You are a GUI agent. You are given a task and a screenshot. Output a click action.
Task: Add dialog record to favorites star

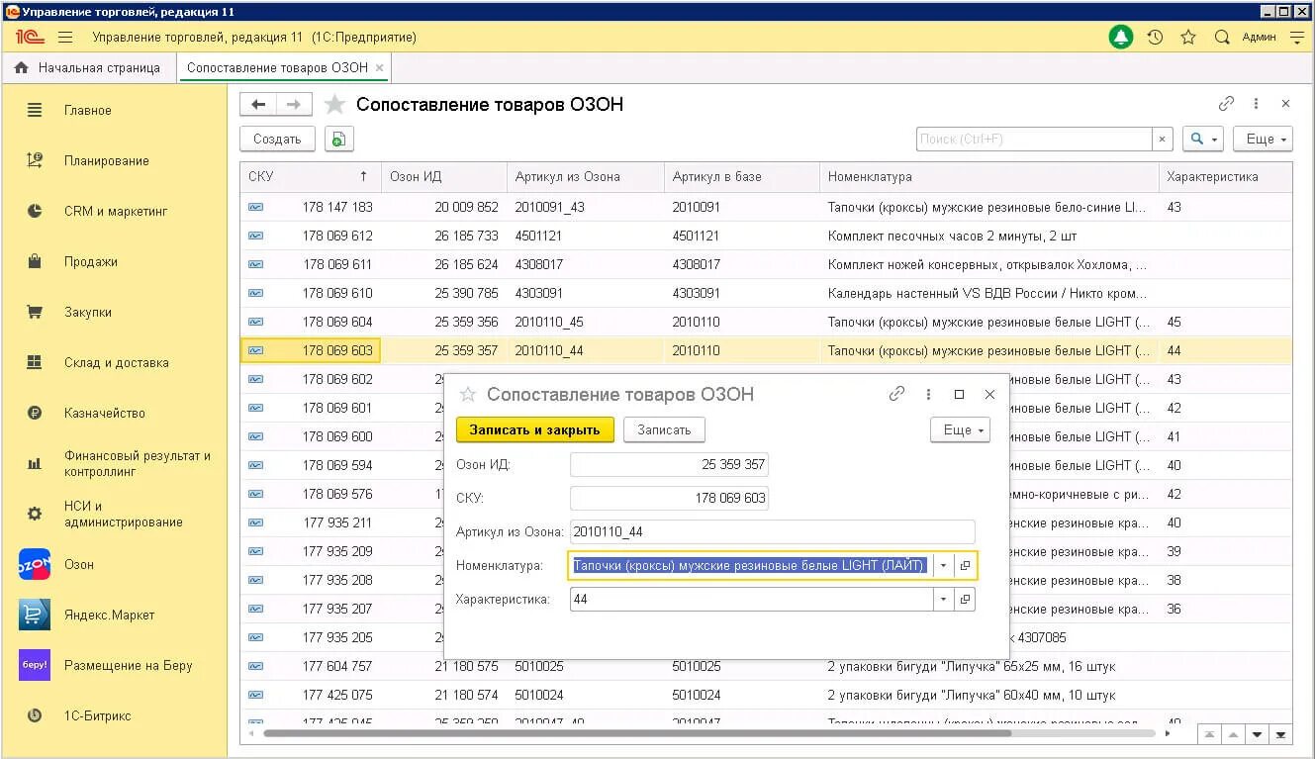468,394
